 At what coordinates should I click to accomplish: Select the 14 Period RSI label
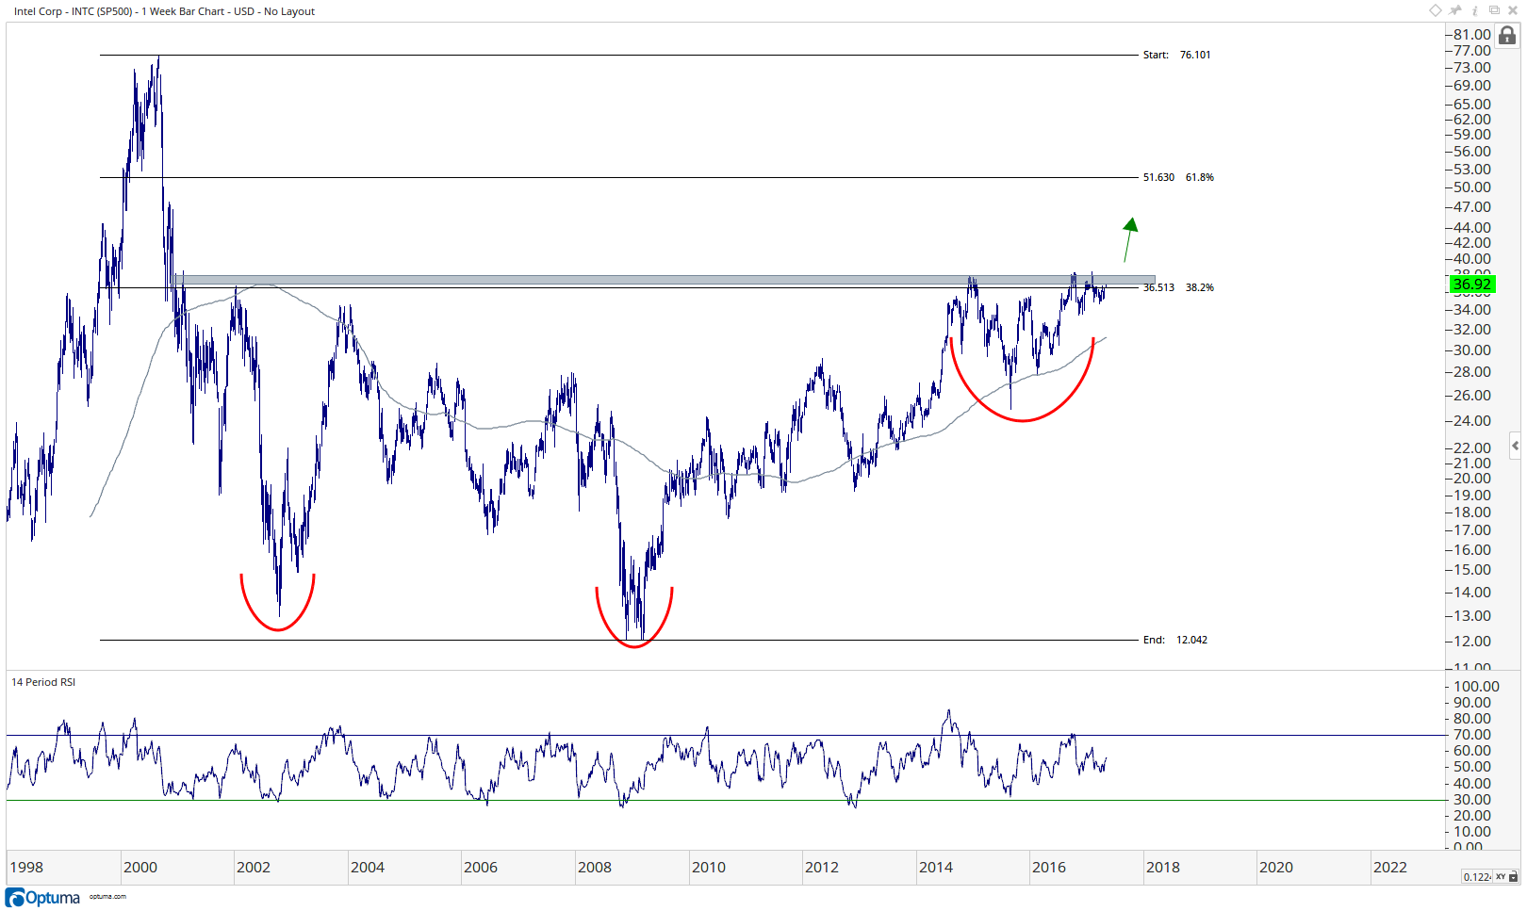point(43,682)
